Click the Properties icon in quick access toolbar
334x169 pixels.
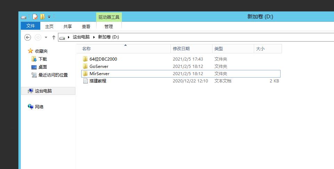pos(35,17)
